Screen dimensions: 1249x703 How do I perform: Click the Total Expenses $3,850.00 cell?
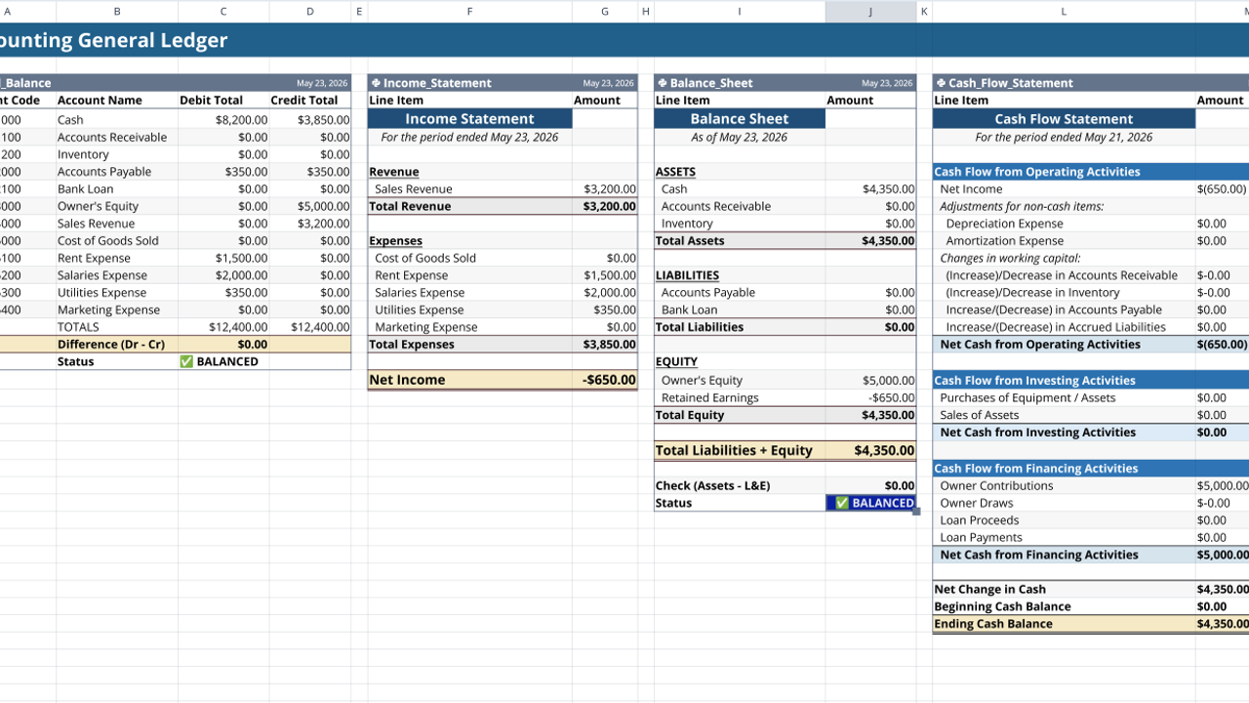tap(604, 344)
